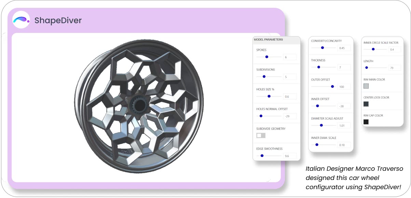Open the Center Lock Color swatch
Viewport: 411px width, 198px height.
tap(366, 104)
